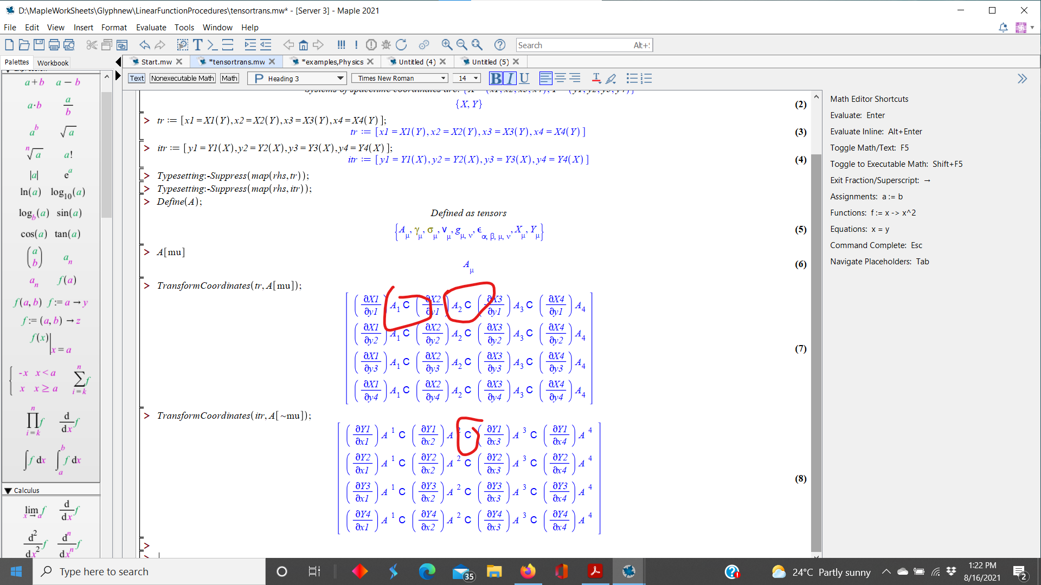Insert bulleted list icon

(632, 79)
